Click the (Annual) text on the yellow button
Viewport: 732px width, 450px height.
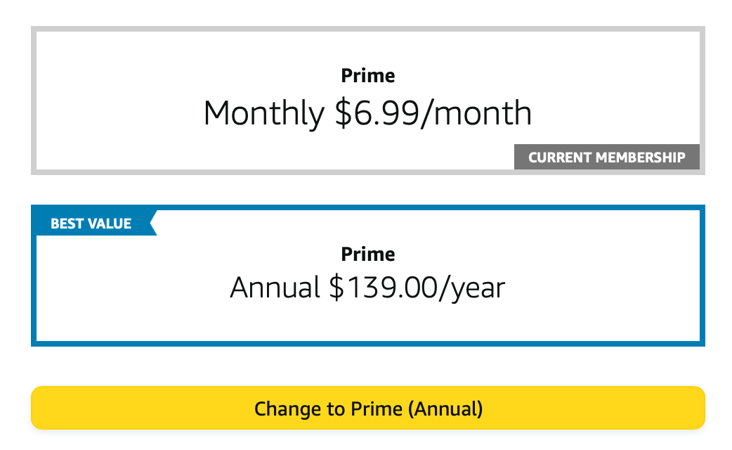click(x=448, y=409)
